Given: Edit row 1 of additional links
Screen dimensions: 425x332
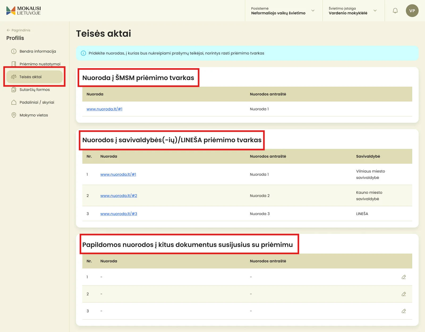Looking at the screenshot, I should coord(404,277).
